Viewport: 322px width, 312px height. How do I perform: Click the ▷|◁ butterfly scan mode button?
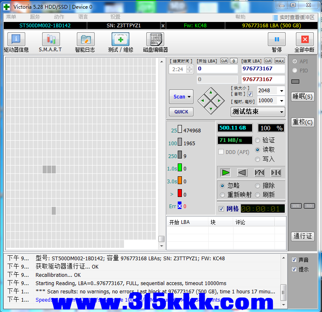point(276,173)
